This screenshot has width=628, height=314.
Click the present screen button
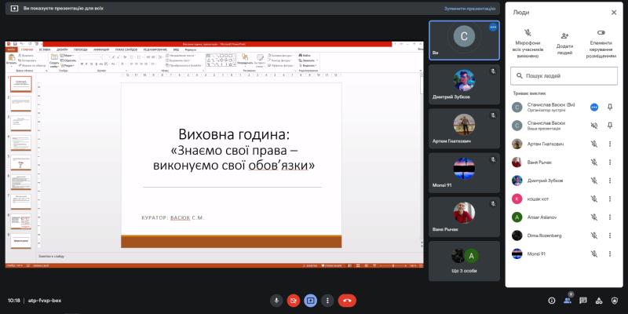click(311, 300)
